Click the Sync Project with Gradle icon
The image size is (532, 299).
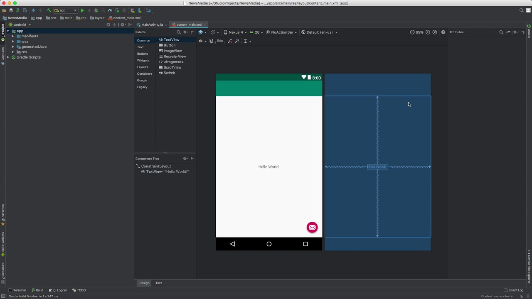[x=18, y=10]
